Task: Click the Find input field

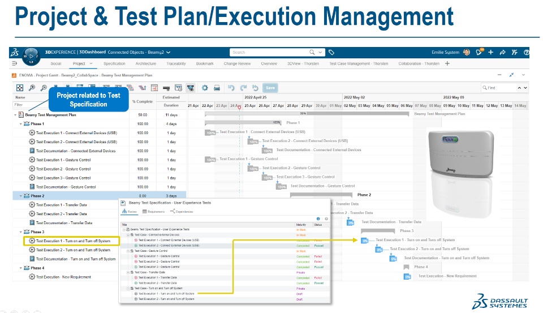Action: coord(498,88)
